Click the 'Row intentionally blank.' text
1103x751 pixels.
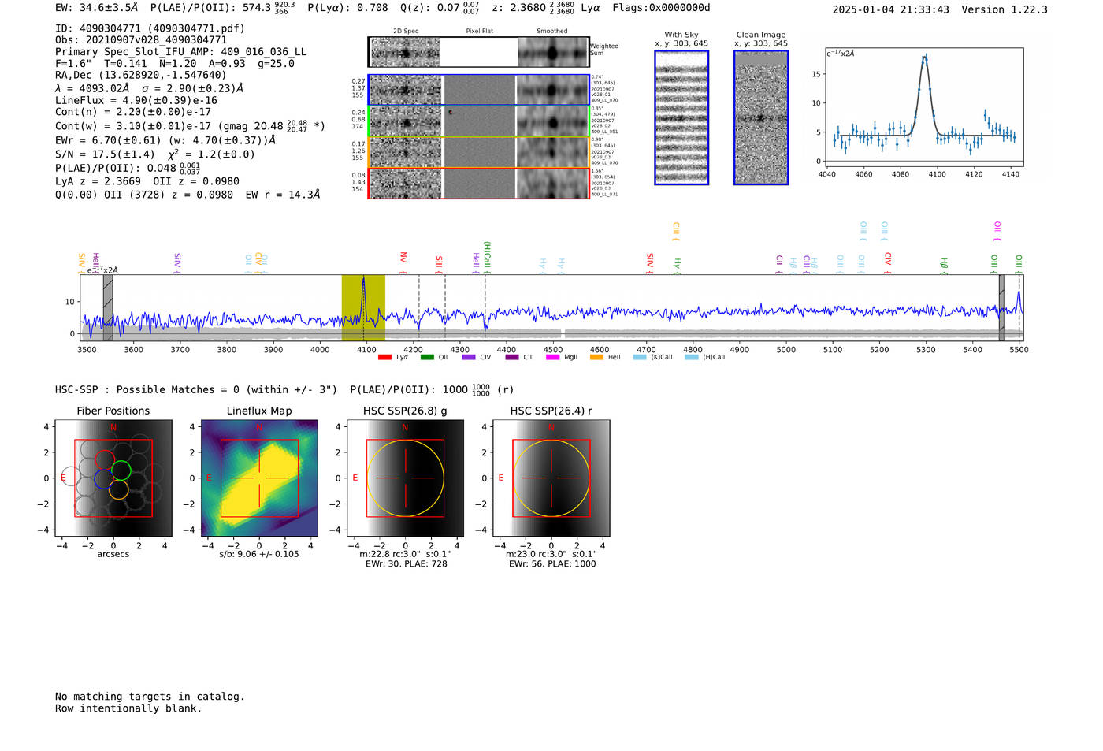pos(128,708)
